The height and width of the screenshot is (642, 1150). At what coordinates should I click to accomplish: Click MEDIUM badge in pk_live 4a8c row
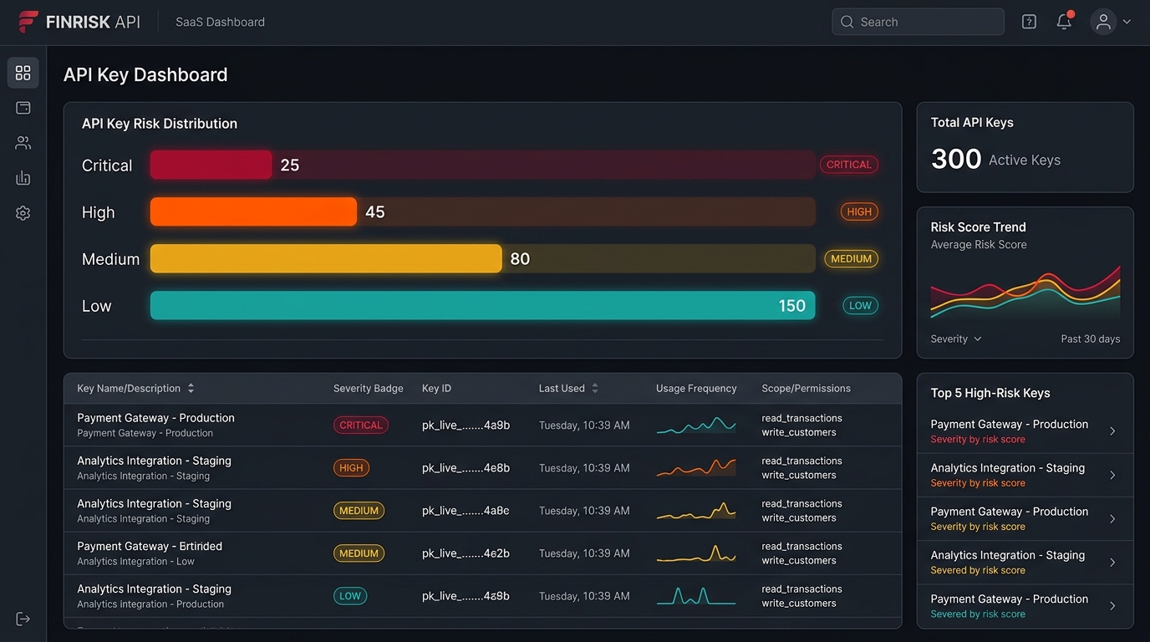click(359, 510)
